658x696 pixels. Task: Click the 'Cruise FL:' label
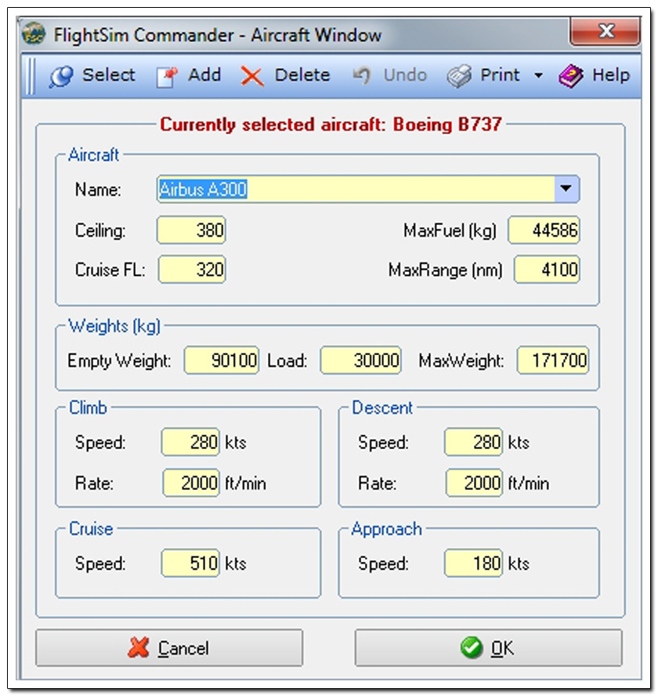click(x=110, y=270)
